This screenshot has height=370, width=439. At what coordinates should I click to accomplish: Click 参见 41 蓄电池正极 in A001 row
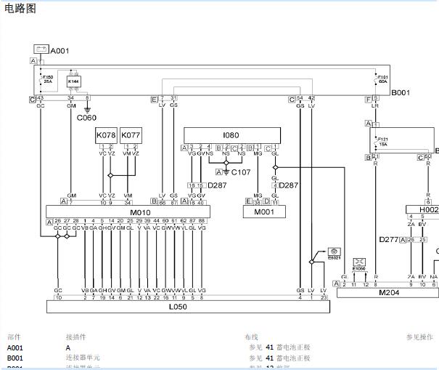point(279,347)
